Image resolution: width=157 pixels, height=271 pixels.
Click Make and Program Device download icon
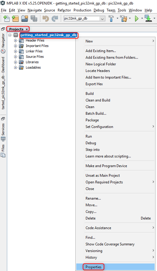click(x=148, y=18)
